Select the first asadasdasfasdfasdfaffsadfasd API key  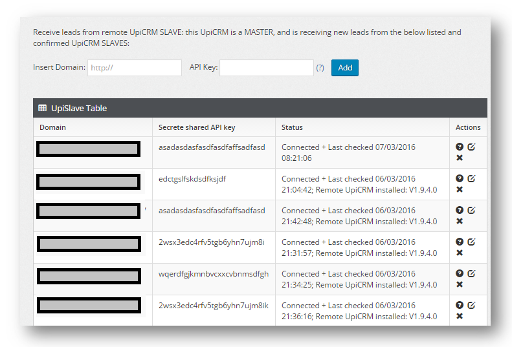coord(212,147)
